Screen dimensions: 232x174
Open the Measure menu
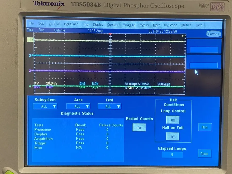click(x=129, y=25)
